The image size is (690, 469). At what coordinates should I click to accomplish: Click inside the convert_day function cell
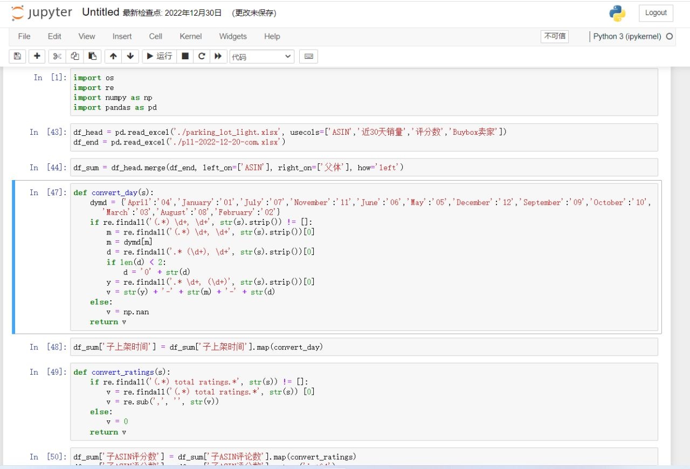364,257
